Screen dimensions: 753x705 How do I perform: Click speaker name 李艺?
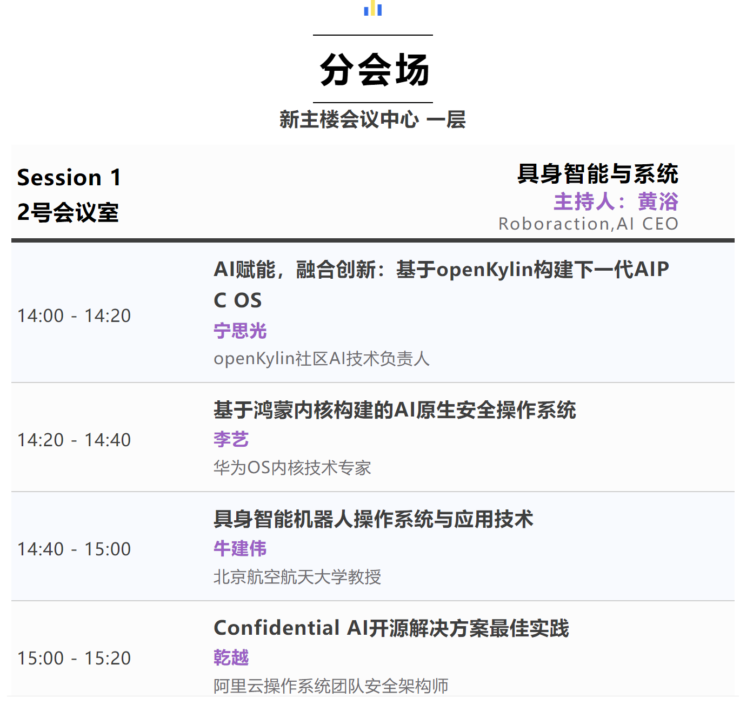[x=231, y=440]
